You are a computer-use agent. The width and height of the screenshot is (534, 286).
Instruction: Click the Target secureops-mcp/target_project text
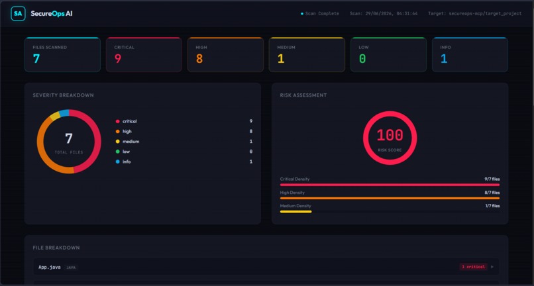click(475, 14)
